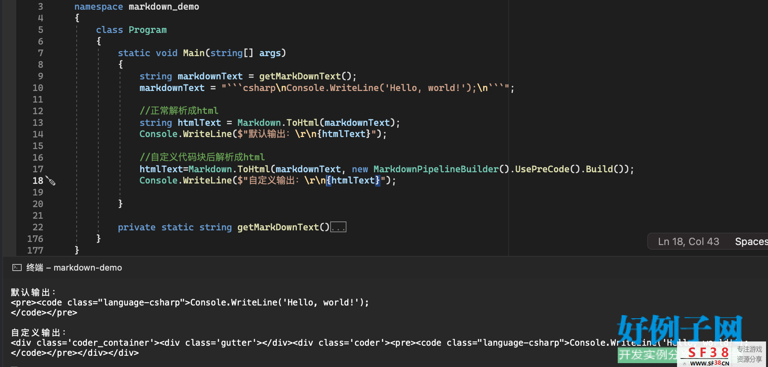Image resolution: width=768 pixels, height=367 pixels.
Task: Click 'args' parameter in Main signature
Action: point(270,53)
